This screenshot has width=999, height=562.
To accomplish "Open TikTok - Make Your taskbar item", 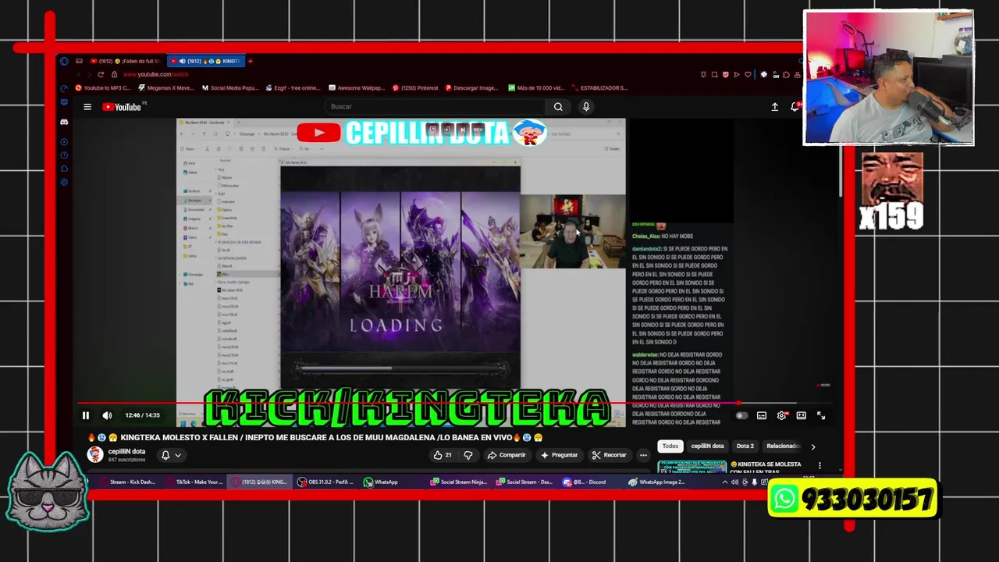I will coord(194,482).
